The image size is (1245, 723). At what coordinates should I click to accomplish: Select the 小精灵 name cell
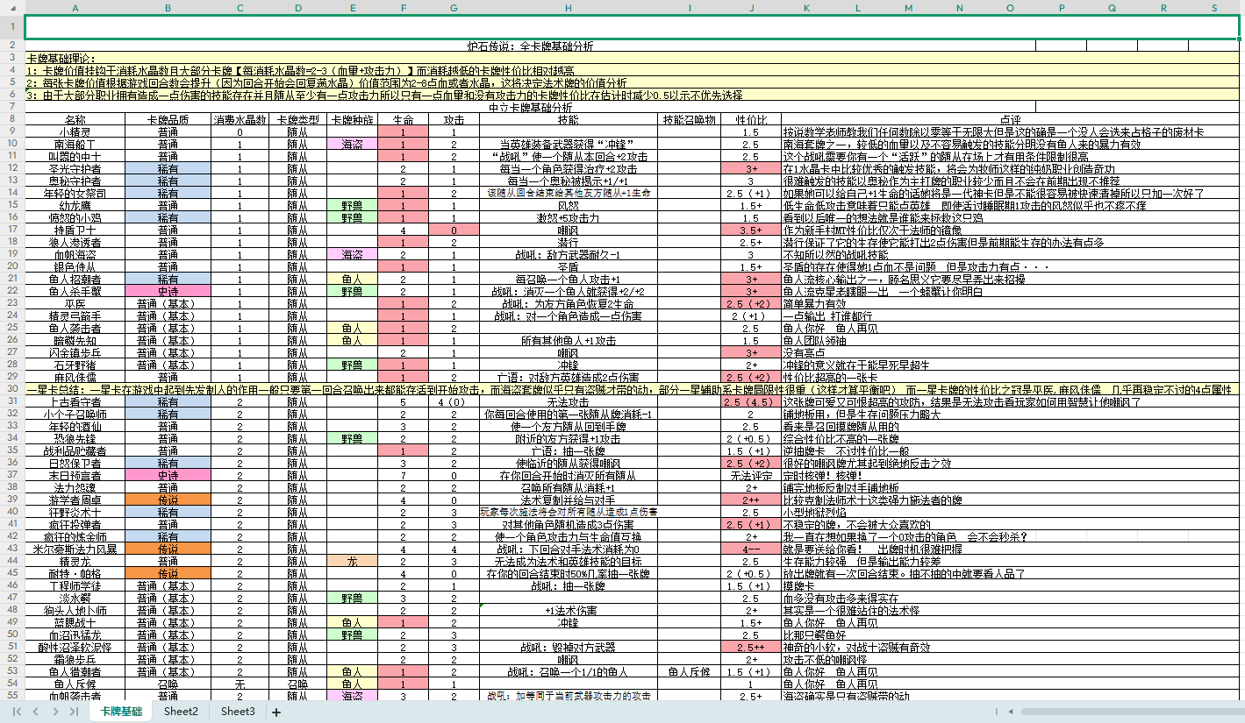[x=75, y=132]
